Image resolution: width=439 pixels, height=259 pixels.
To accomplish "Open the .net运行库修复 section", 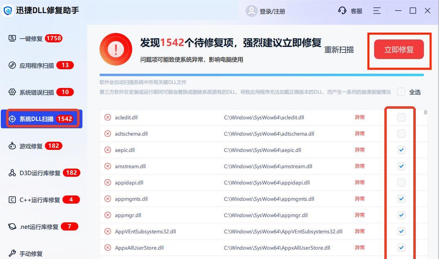I will click(x=42, y=226).
